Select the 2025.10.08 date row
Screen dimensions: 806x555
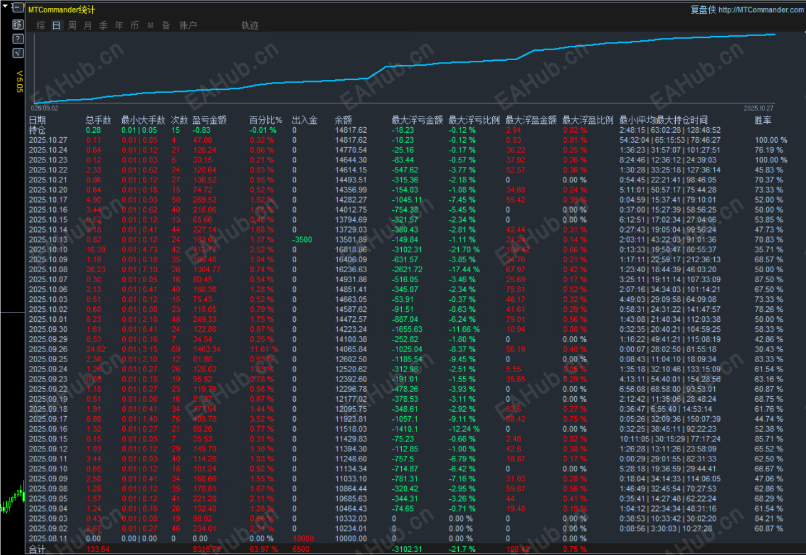point(48,269)
